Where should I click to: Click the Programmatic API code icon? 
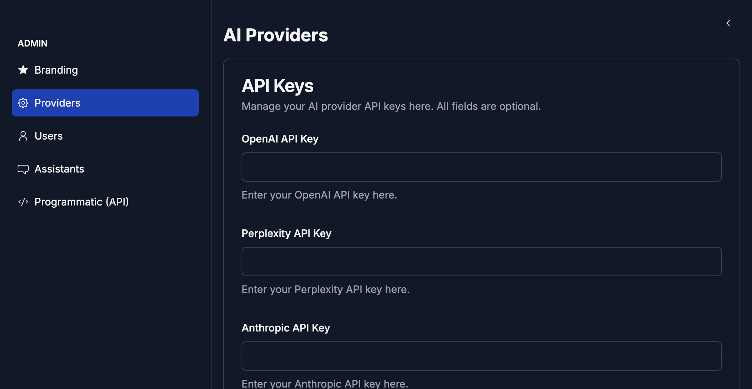coord(23,202)
